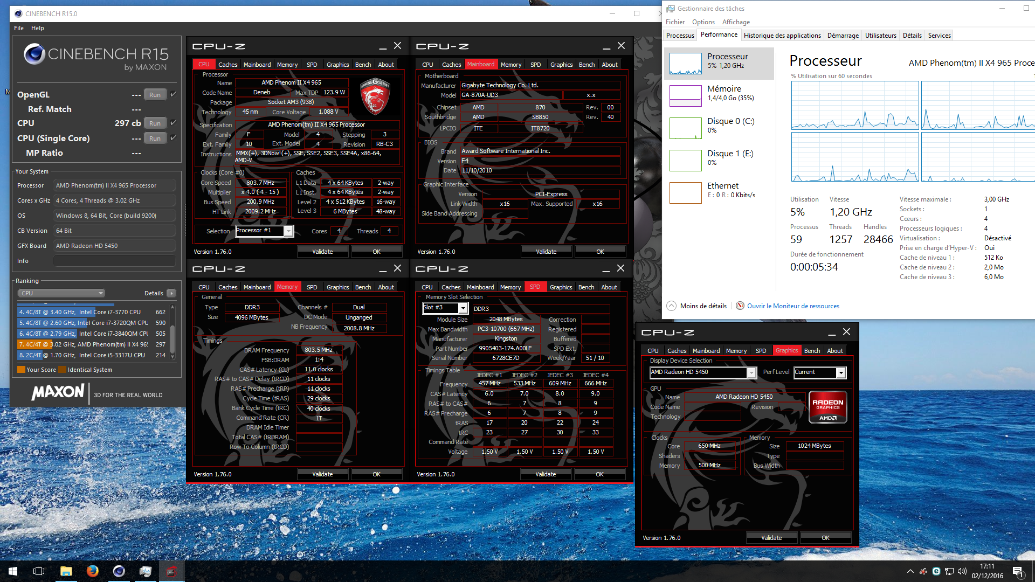Click the Details arrow button in Ranking
The image size is (1035, 582).
tap(171, 293)
